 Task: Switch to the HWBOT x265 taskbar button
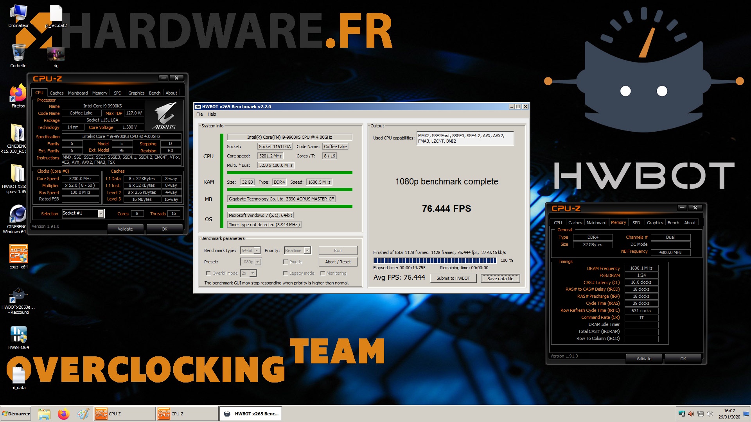250,414
